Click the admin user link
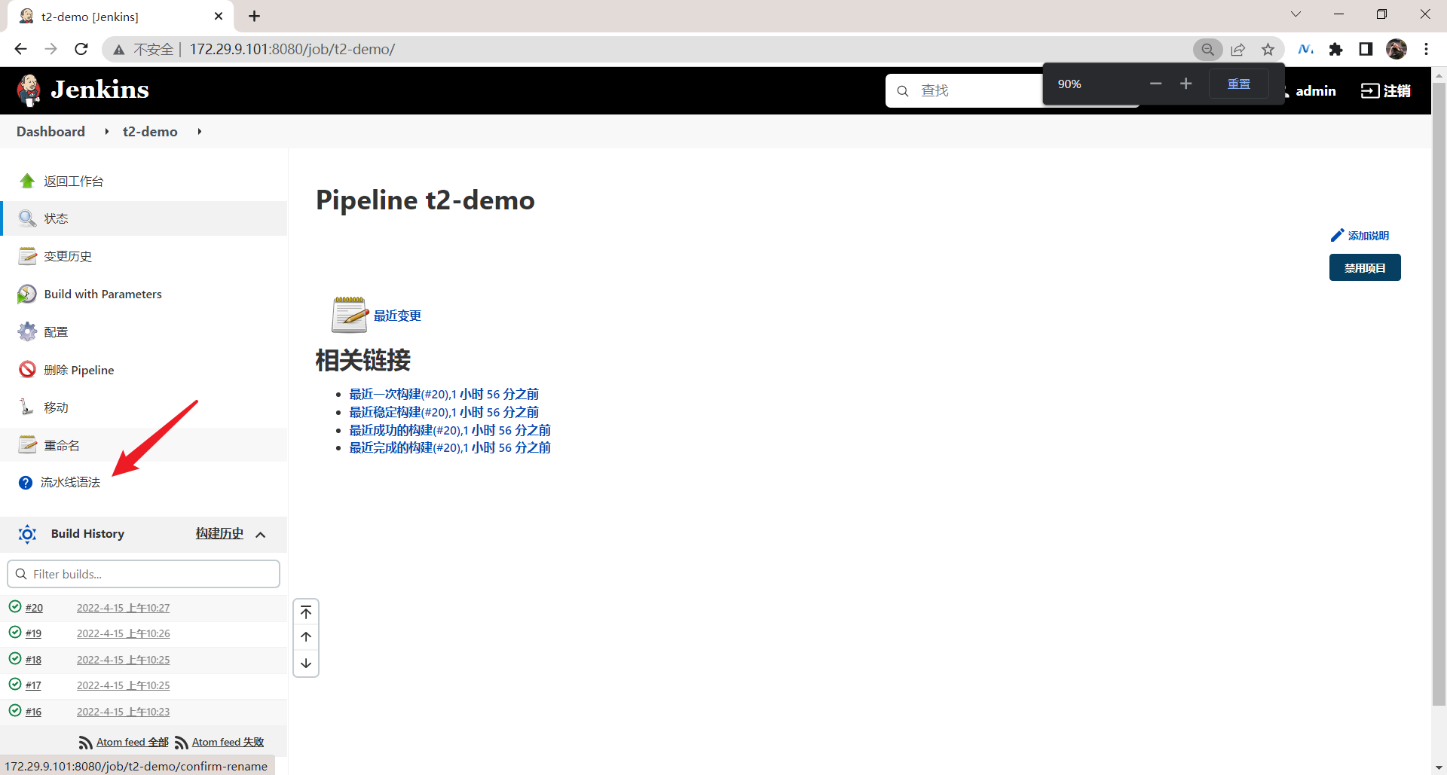 (x=1315, y=91)
